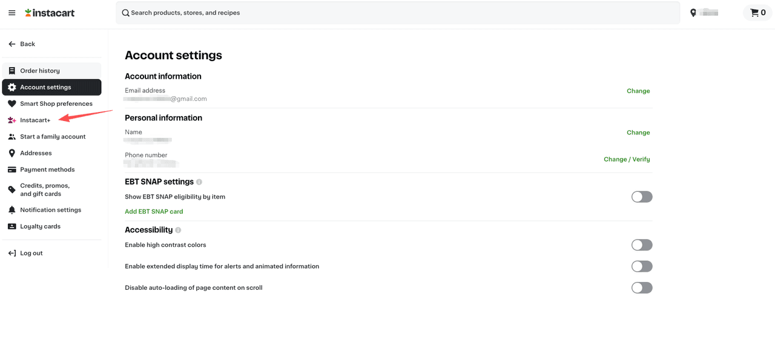The width and height of the screenshot is (775, 354).
Task: Click the Smart Shop preferences heart icon
Action: (12, 103)
